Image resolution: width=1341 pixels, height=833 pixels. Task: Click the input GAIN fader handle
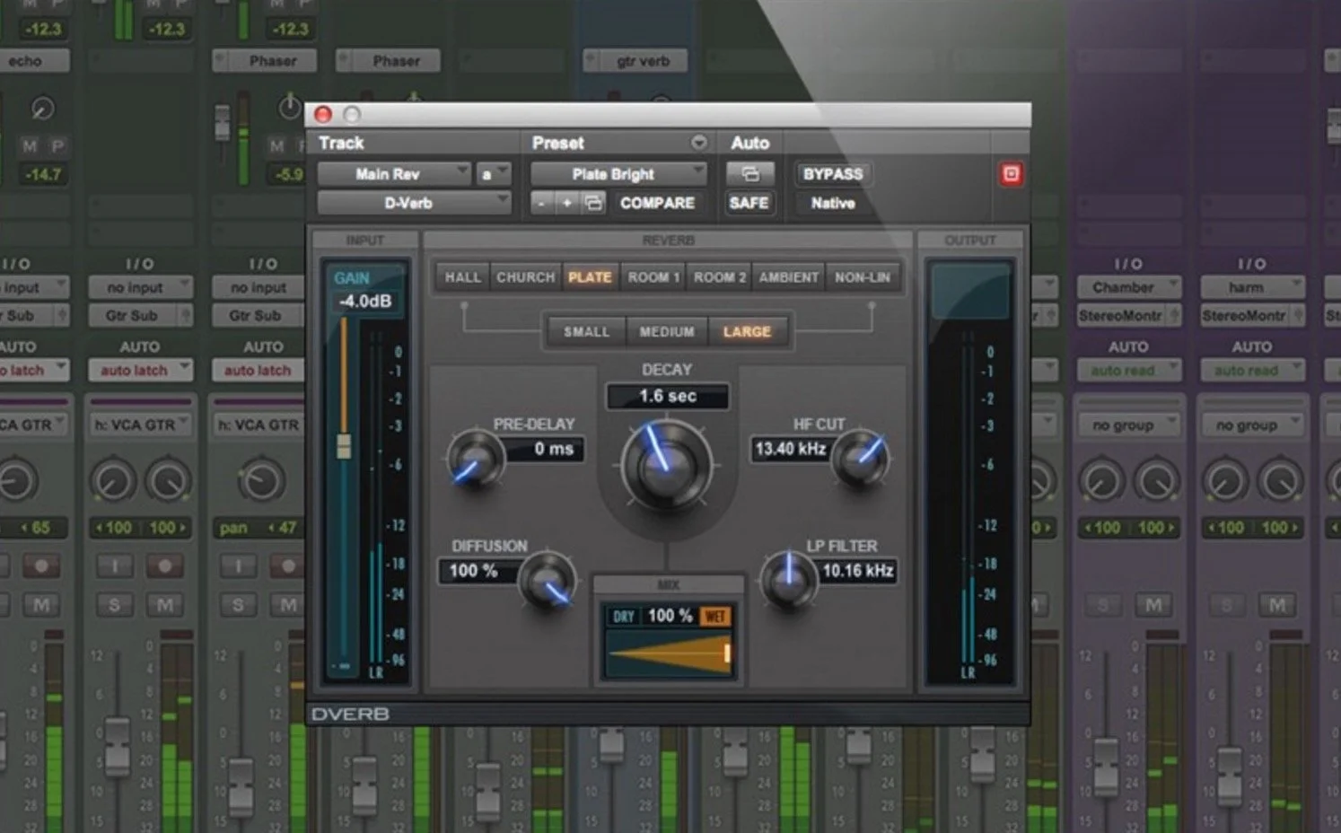click(x=344, y=446)
